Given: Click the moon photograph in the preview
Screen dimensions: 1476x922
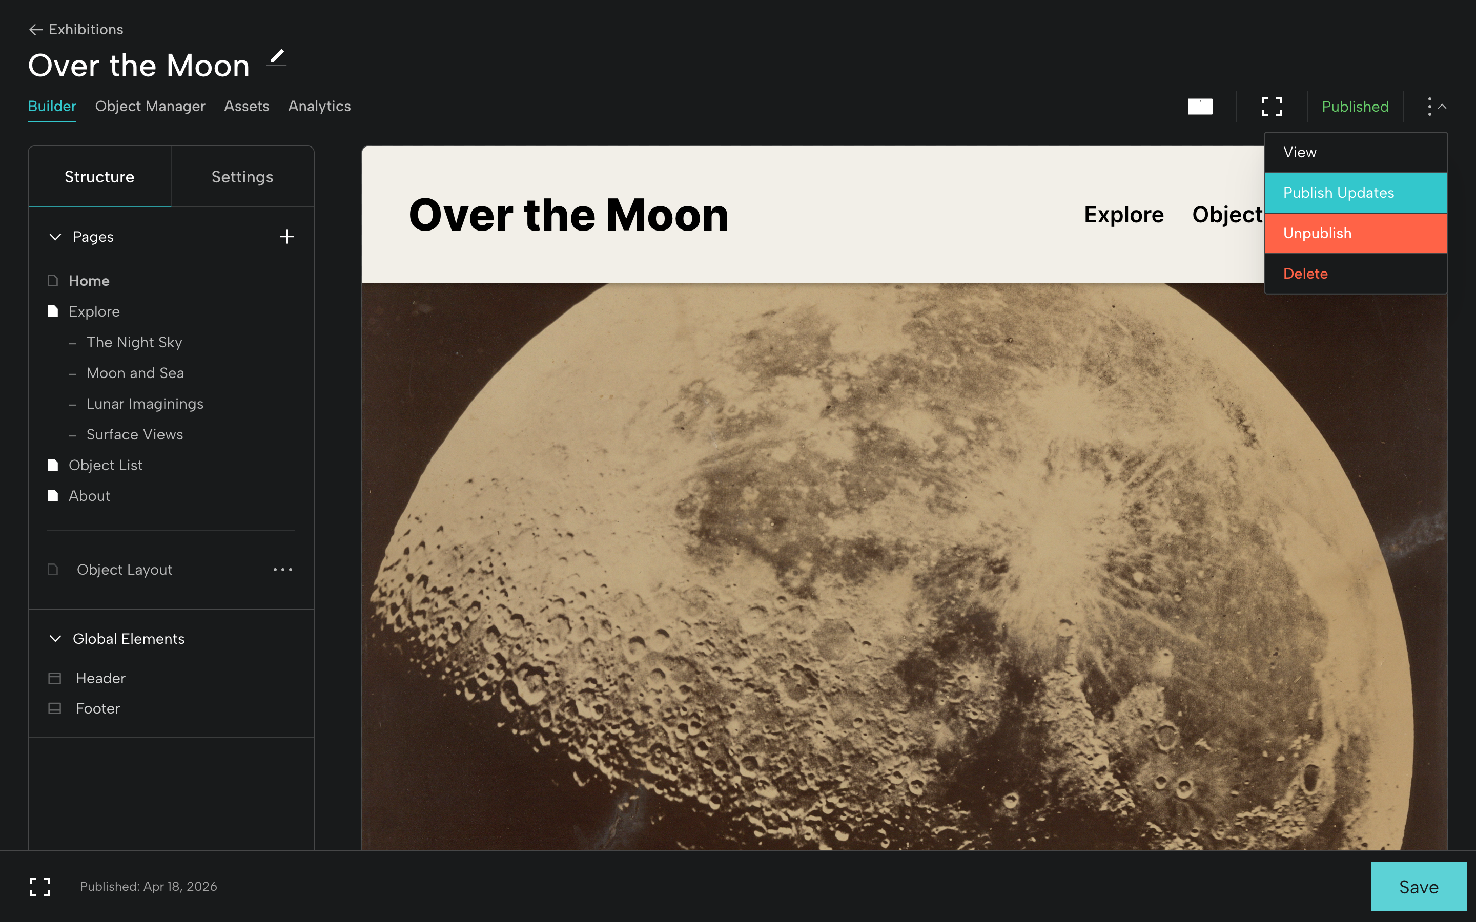Looking at the screenshot, I should click(905, 566).
